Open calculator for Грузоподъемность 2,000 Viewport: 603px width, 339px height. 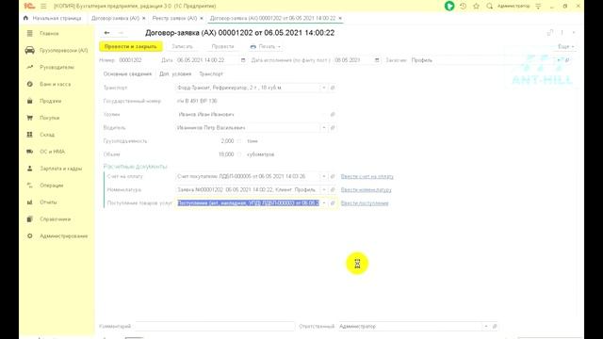tap(238, 141)
